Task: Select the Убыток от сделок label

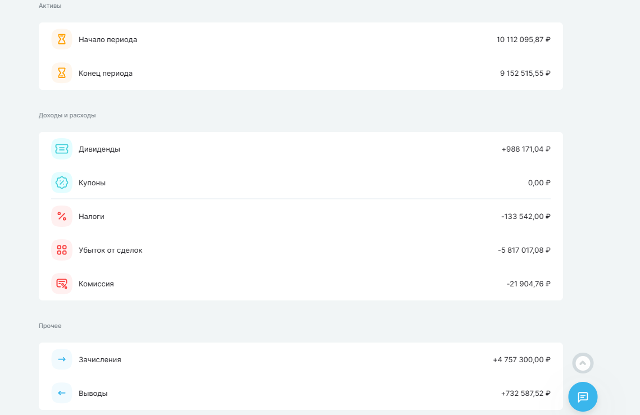Action: coord(111,250)
